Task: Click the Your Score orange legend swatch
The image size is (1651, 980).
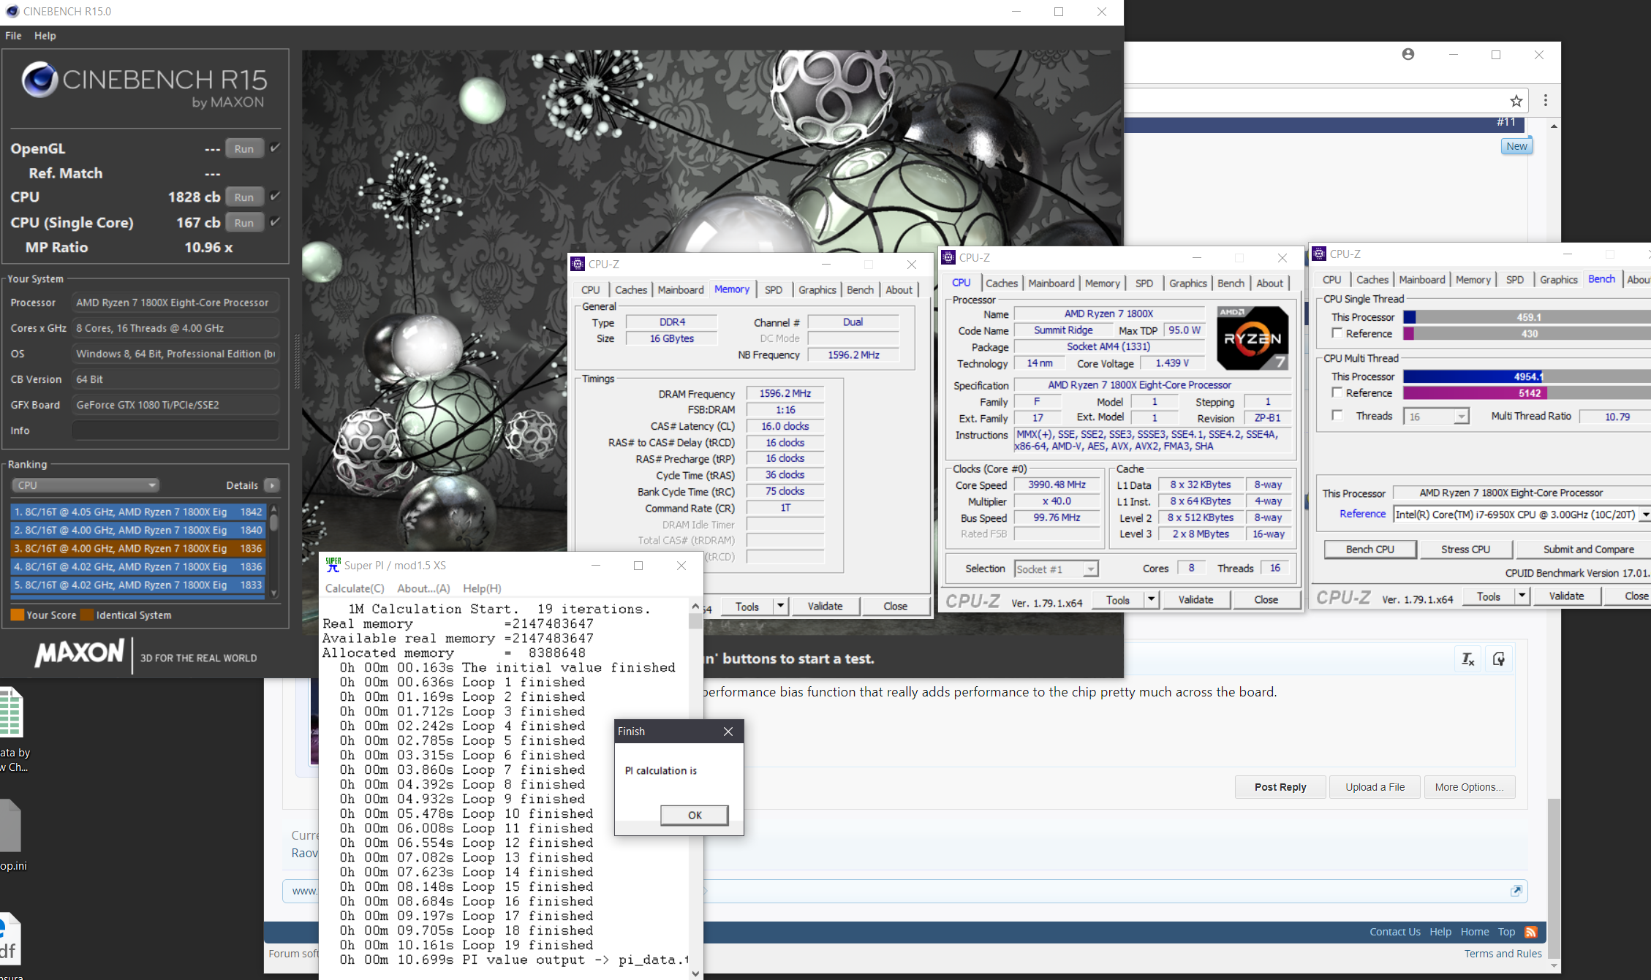Action: point(18,615)
